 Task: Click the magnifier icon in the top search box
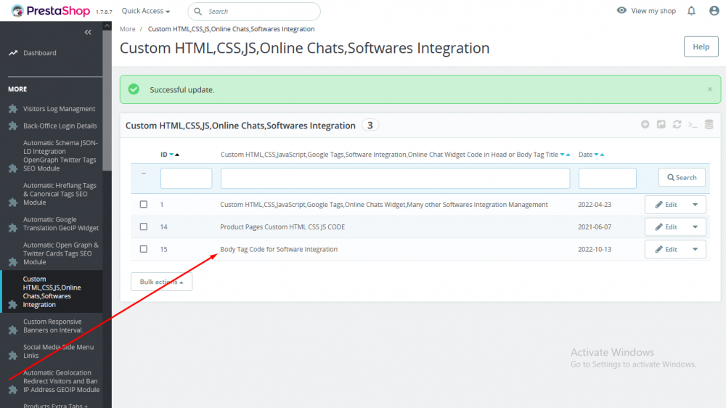(198, 11)
